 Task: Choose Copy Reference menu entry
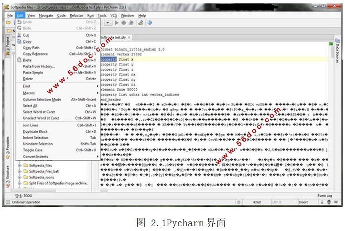[x=58, y=54]
